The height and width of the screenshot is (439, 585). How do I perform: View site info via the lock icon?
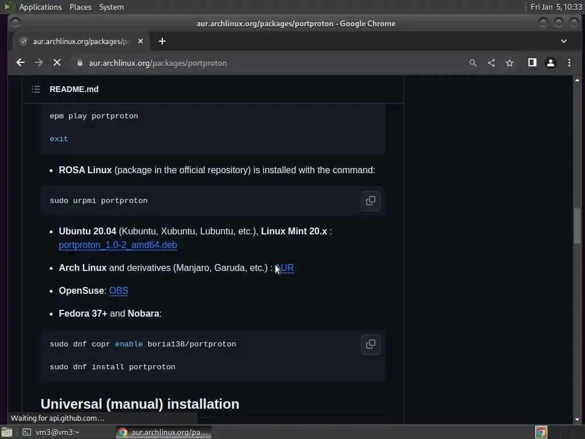80,63
